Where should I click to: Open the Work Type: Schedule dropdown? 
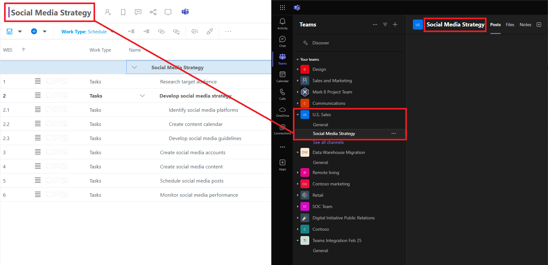pyautogui.click(x=87, y=31)
